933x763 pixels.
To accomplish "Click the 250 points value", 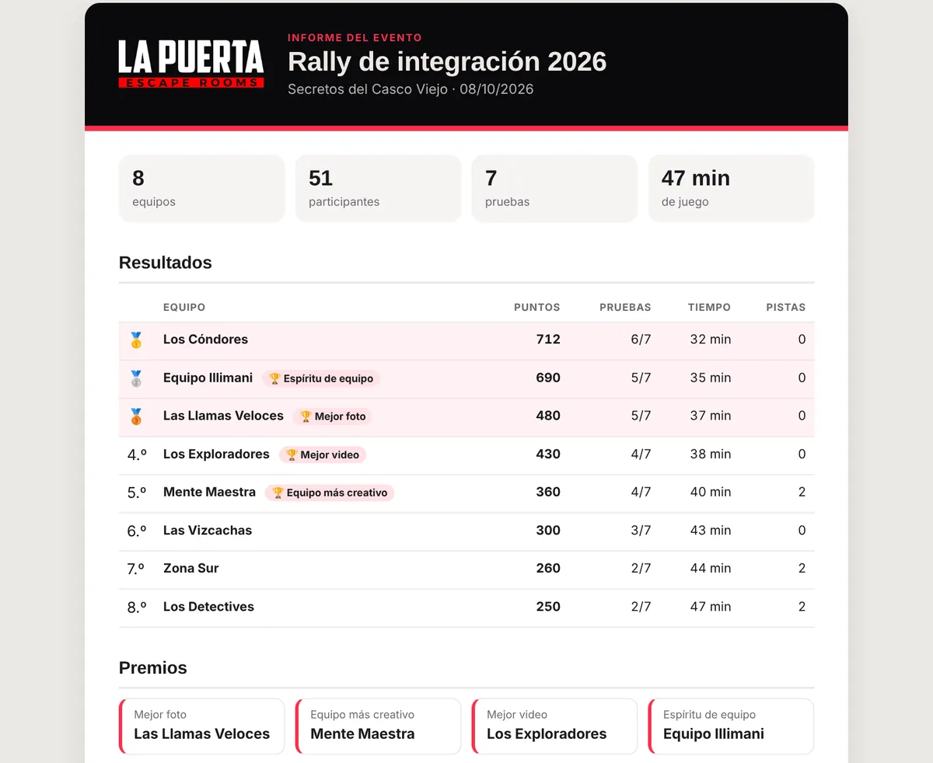I will tap(548, 607).
